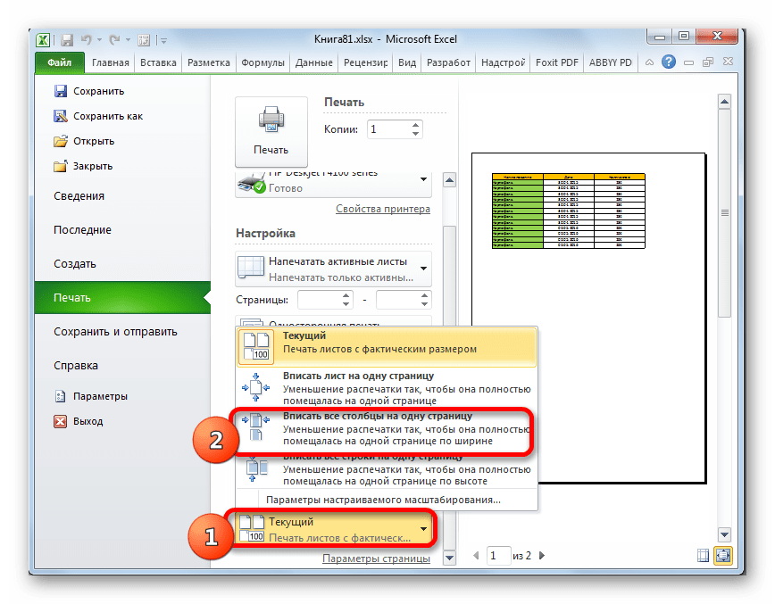Click the Открыть folder icon in sidebar

[x=61, y=141]
